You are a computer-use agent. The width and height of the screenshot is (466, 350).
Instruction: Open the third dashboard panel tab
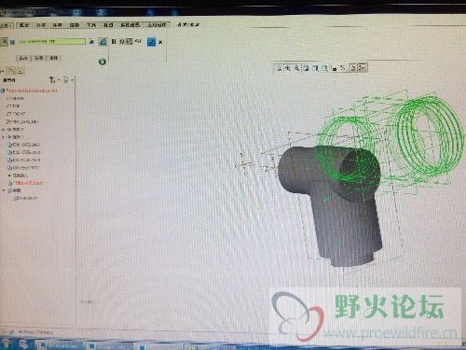pyautogui.click(x=53, y=58)
